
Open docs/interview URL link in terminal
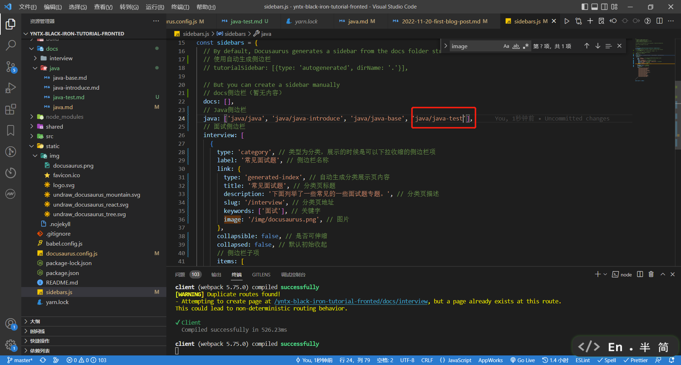(x=351, y=301)
